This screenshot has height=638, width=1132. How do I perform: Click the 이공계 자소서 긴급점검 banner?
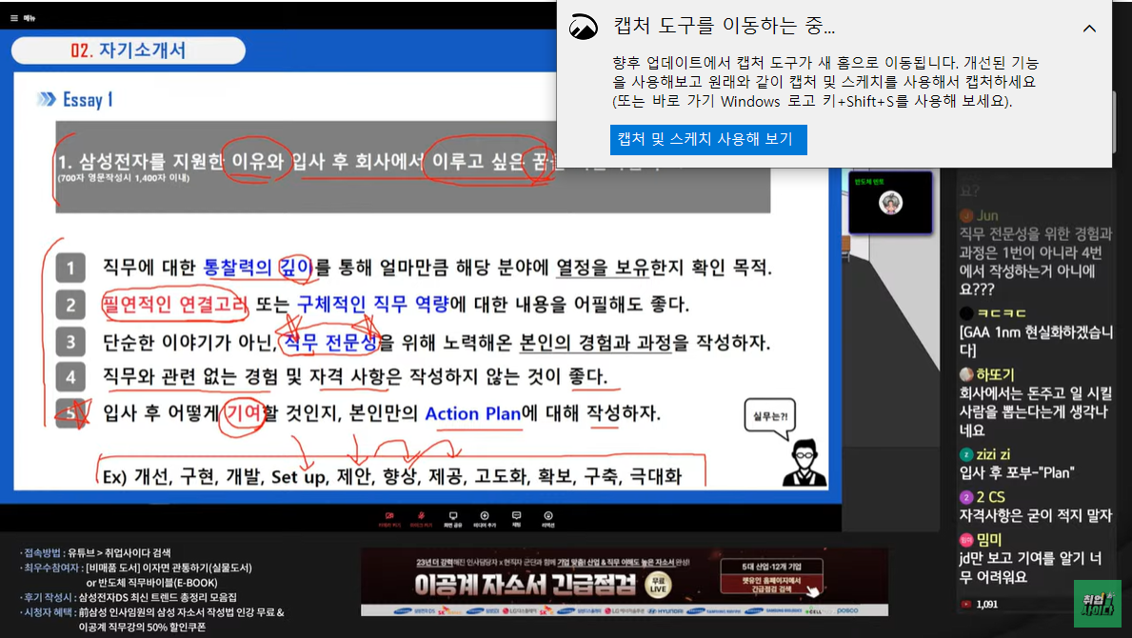pyautogui.click(x=624, y=582)
